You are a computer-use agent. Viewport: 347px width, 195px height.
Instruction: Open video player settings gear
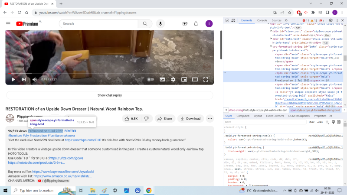tap(173, 79)
